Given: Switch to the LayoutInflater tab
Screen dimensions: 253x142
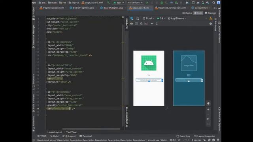Looking at the screenshot, I should pyautogui.click(x=200, y=8).
